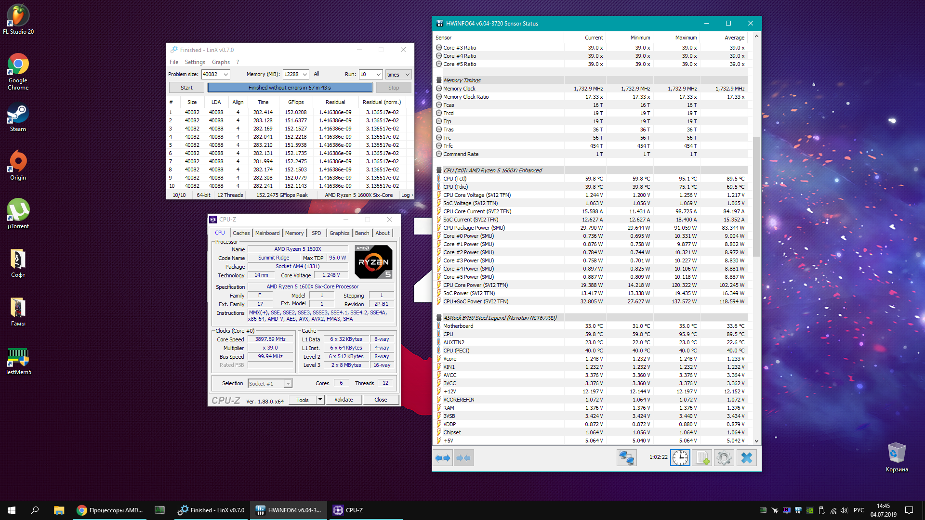Click HWiNFO expand columns arrows button
This screenshot has width=925, height=520.
click(443, 458)
